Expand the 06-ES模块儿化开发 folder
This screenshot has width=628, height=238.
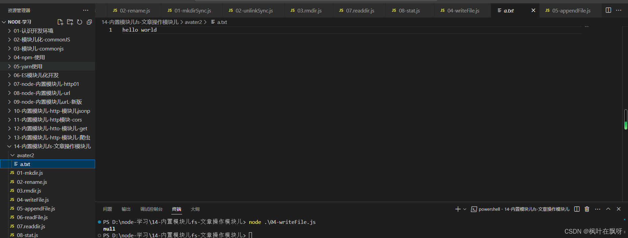48,75
